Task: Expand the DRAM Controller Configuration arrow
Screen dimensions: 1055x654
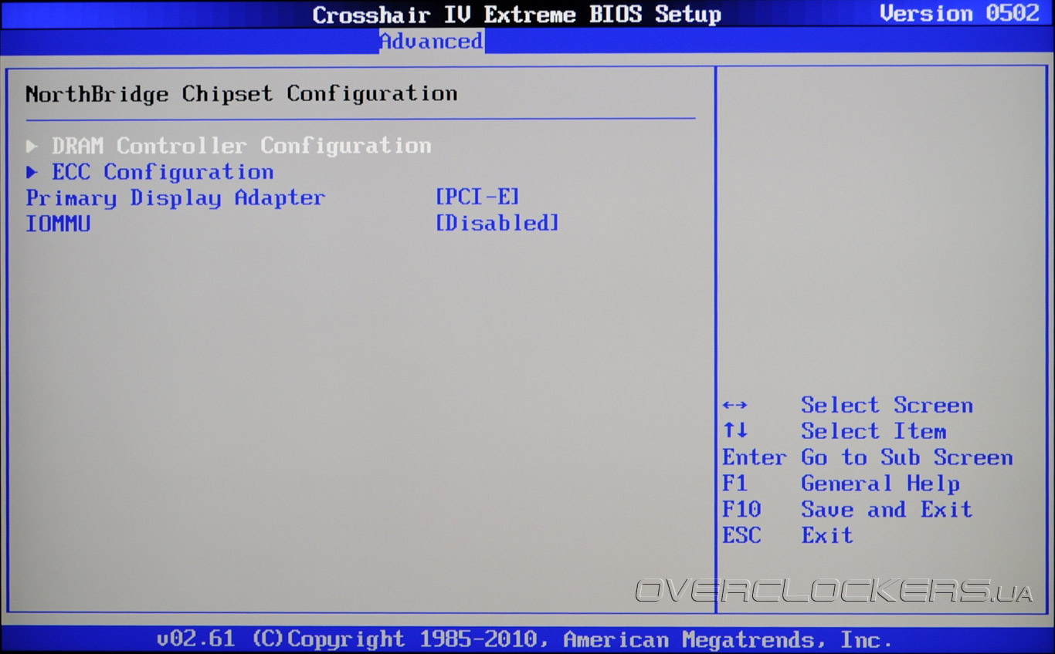Action: click(x=32, y=146)
